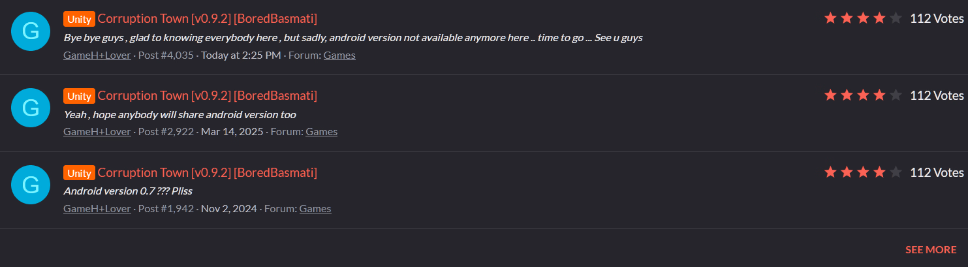This screenshot has width=968, height=267.
Task: Open the Corruption Town thread titled in the Post #4,035 result
Action: tap(207, 18)
